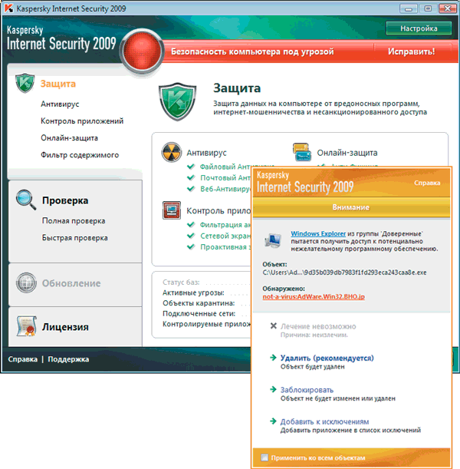This screenshot has width=460, height=469.
Task: Open the Проверка section
Action: coord(65,200)
